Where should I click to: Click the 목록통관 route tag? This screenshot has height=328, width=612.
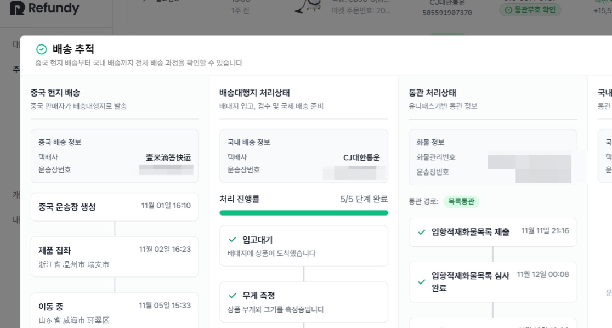(461, 201)
